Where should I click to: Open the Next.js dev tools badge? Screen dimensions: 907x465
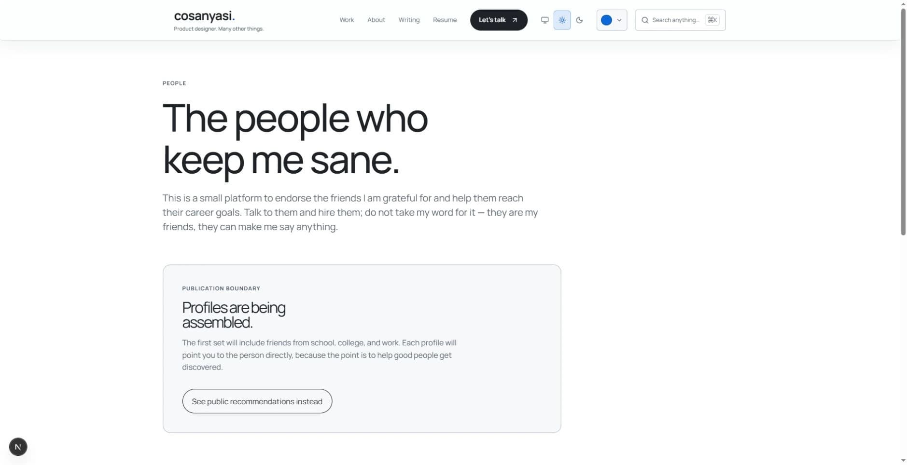pyautogui.click(x=18, y=447)
